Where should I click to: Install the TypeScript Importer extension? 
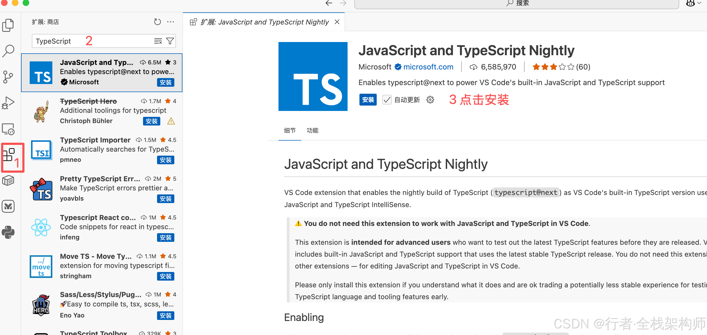165,160
